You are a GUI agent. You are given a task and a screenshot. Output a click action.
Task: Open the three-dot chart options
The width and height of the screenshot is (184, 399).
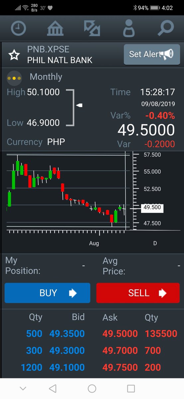14,78
